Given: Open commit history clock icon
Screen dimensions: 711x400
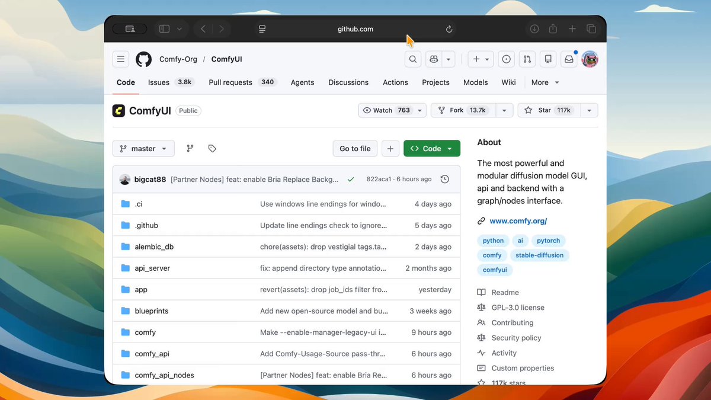Looking at the screenshot, I should click(445, 179).
